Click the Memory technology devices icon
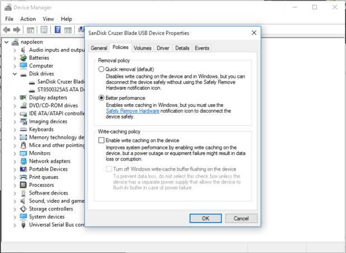The width and height of the screenshot is (346, 253). [x=23, y=137]
